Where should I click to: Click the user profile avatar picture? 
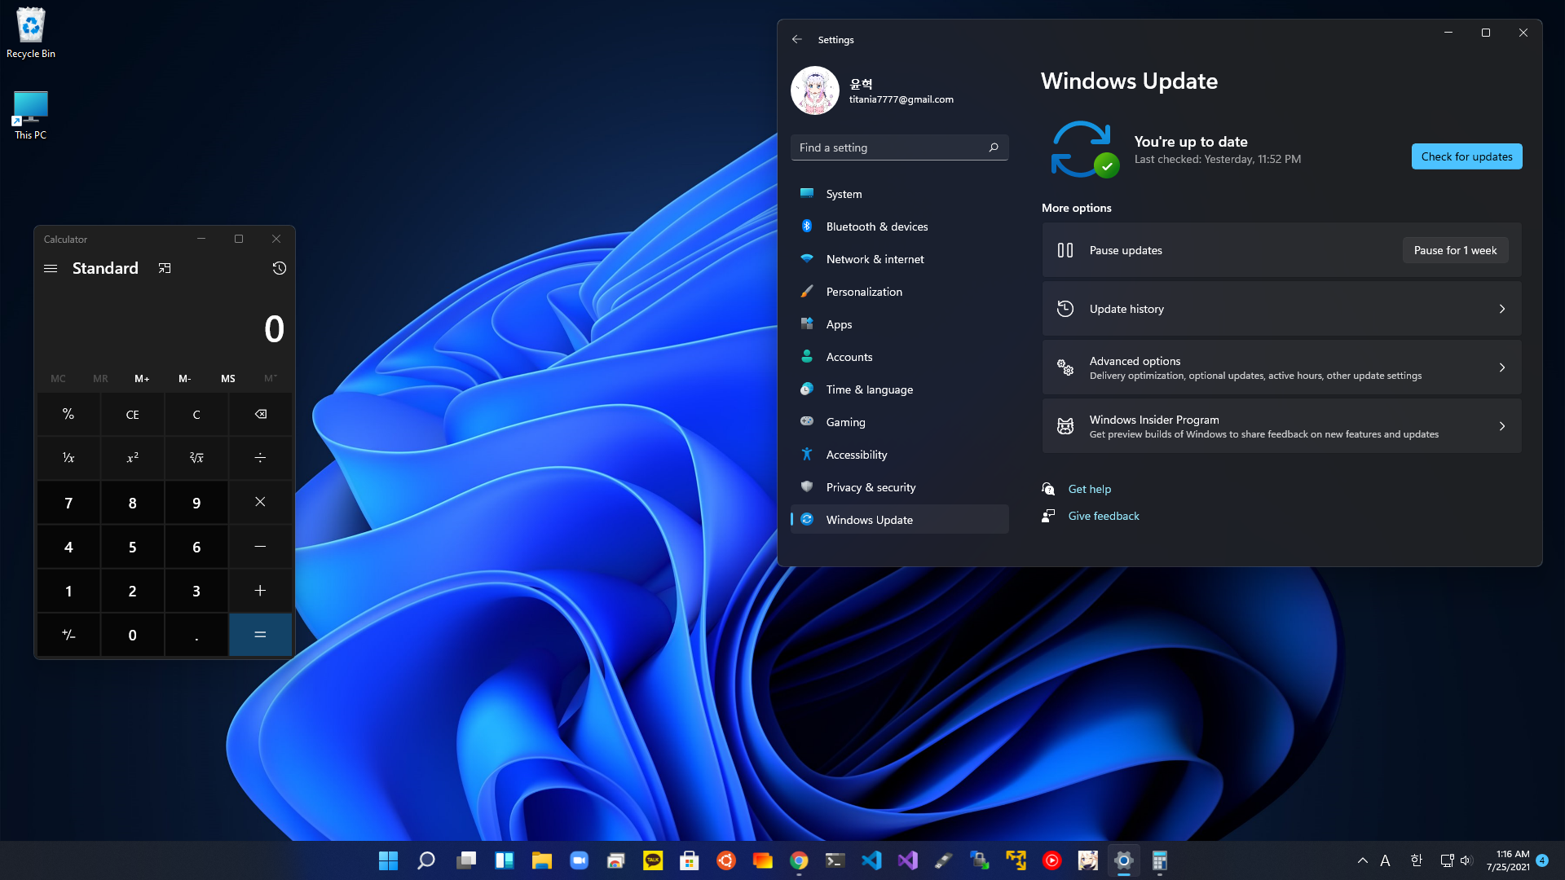pyautogui.click(x=814, y=90)
